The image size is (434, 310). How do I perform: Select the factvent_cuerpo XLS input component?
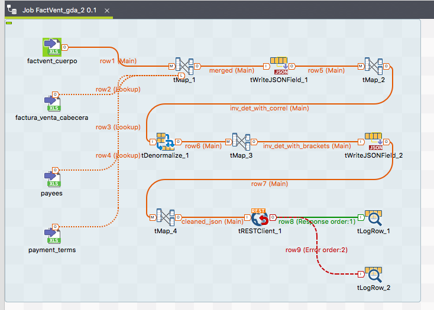tap(52, 47)
